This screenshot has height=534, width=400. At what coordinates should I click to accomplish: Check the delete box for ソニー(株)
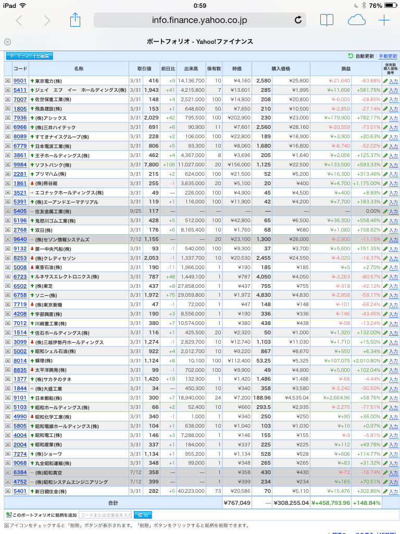[7, 295]
